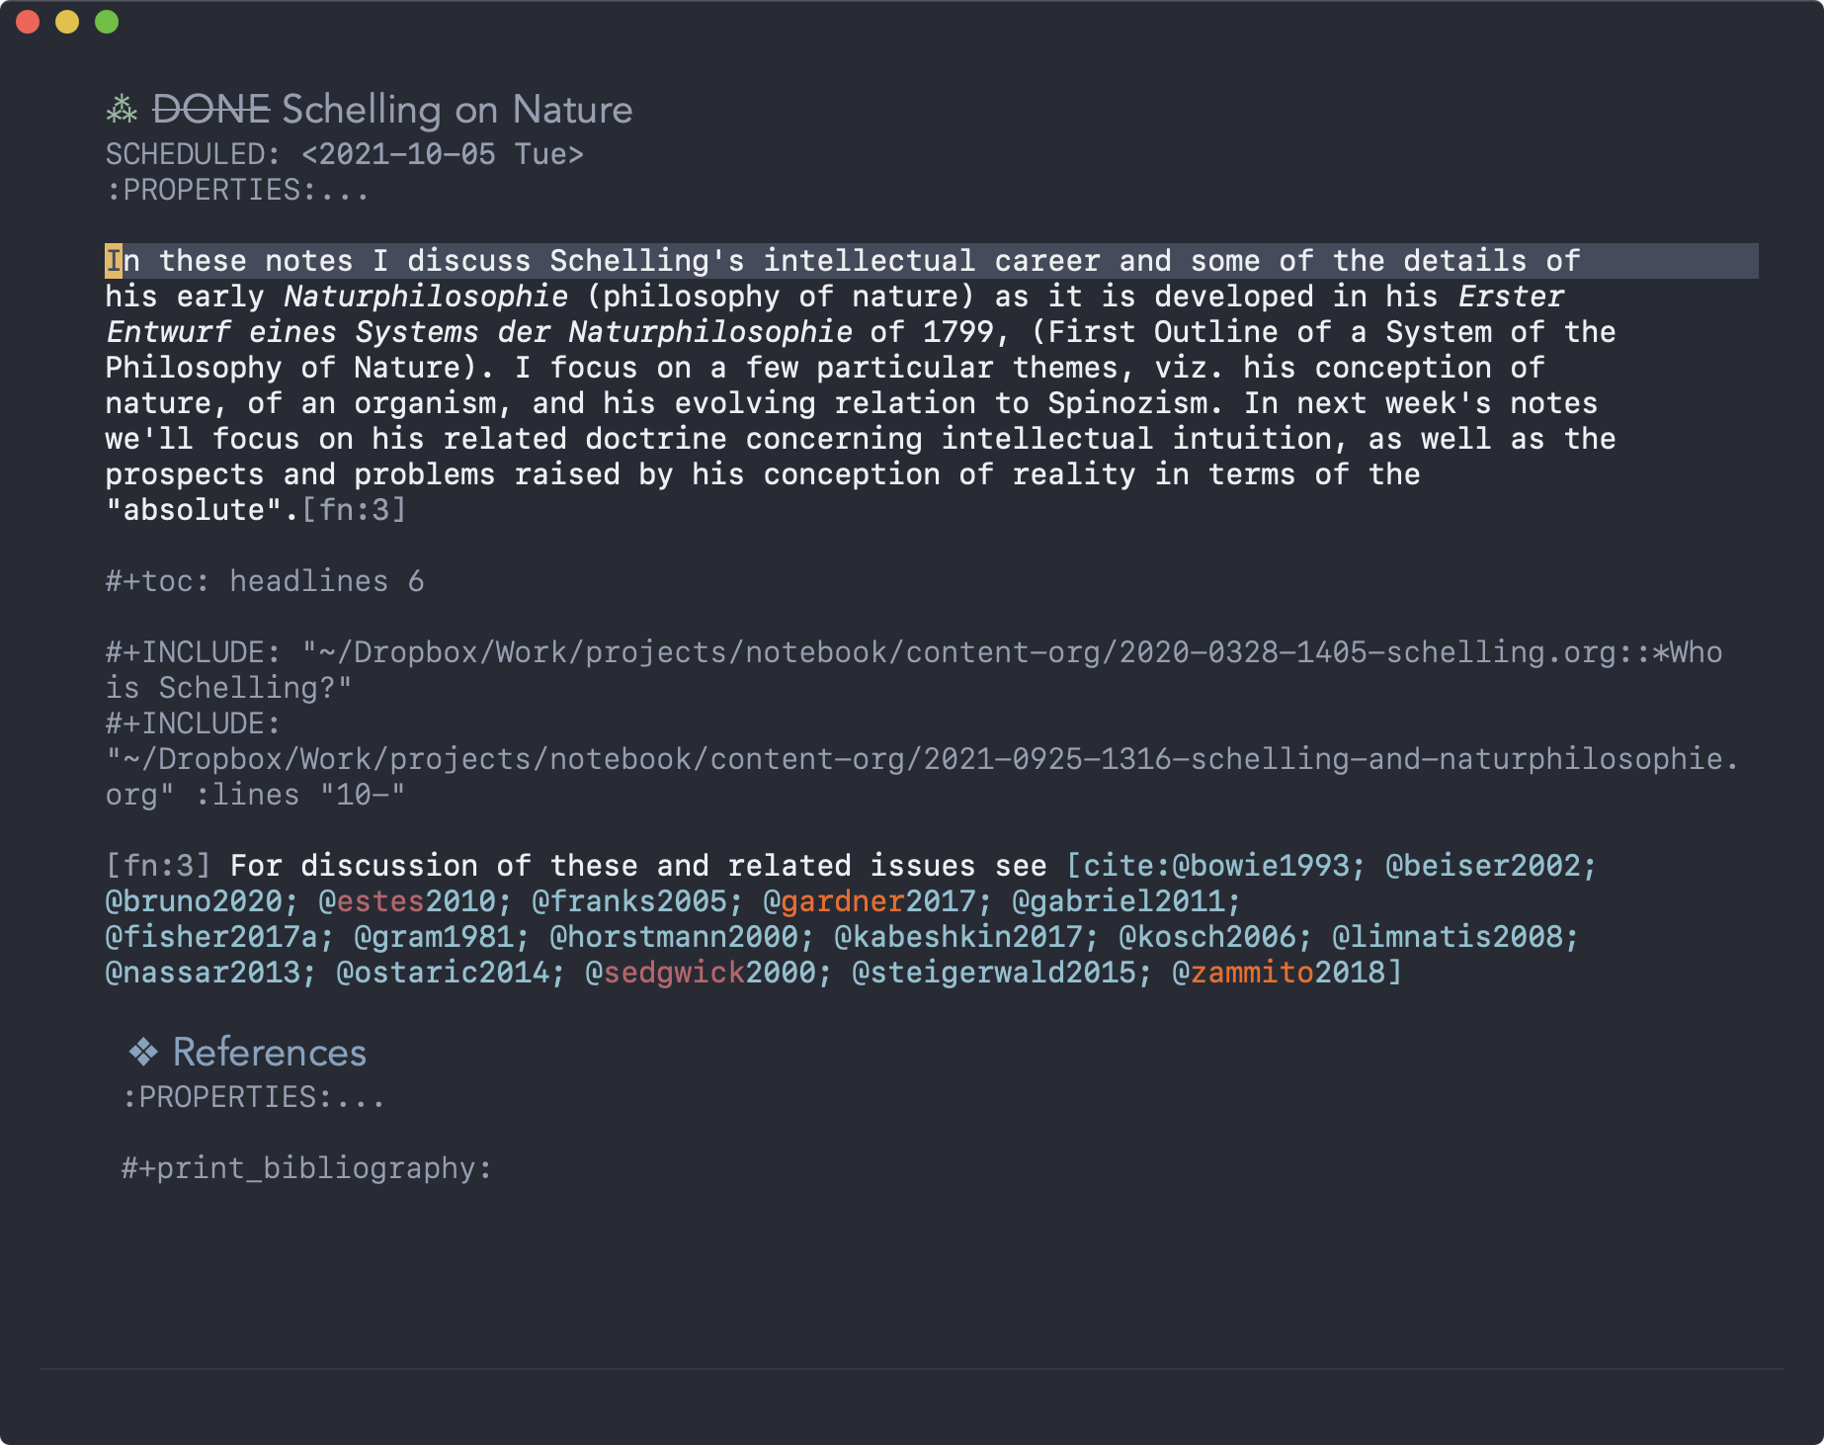
Task: Click the diamond bullet beside References
Action: pyautogui.click(x=143, y=1053)
